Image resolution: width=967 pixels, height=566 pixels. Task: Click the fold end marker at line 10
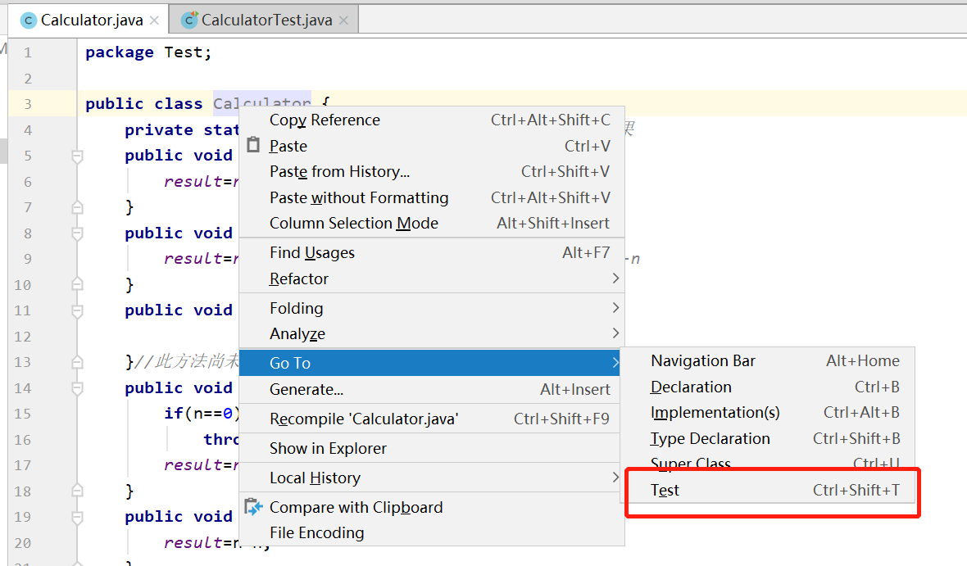[x=77, y=284]
